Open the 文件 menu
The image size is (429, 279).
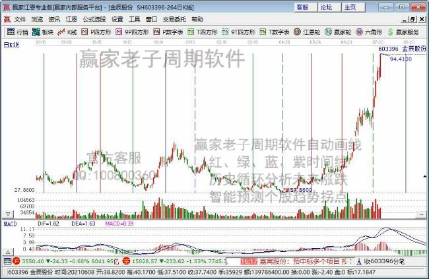[20, 19]
